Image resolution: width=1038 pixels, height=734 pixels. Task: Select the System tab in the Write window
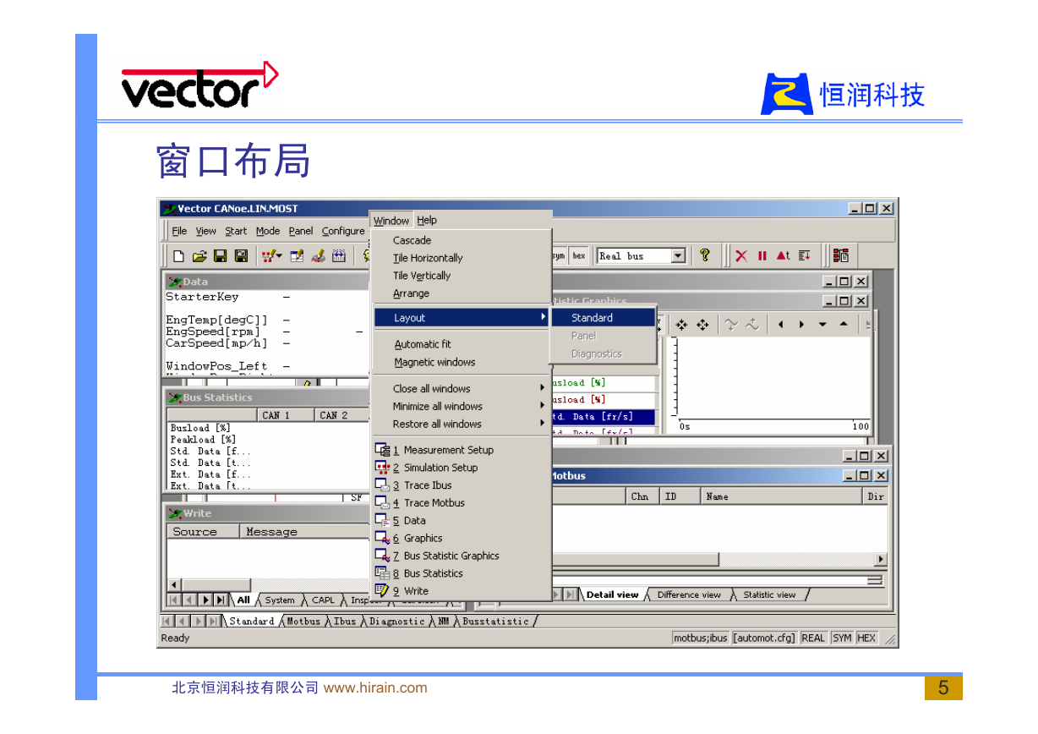(280, 600)
